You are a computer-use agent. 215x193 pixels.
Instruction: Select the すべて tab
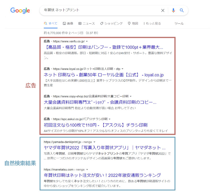51,23
